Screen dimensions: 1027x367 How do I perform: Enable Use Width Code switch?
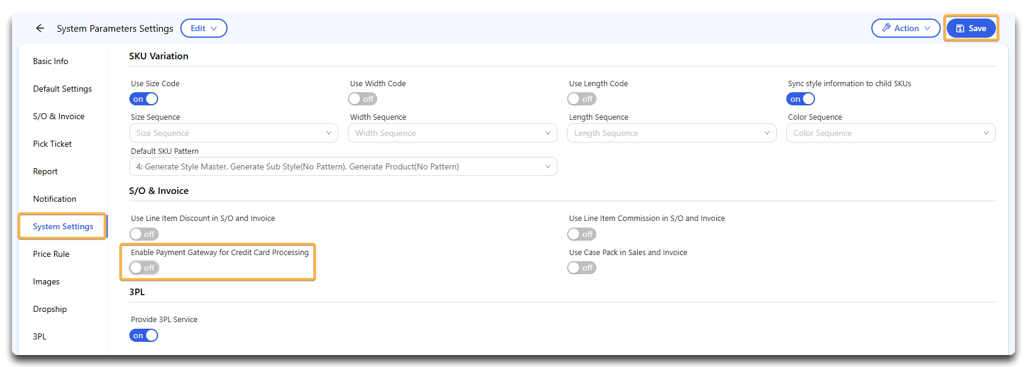pos(363,99)
